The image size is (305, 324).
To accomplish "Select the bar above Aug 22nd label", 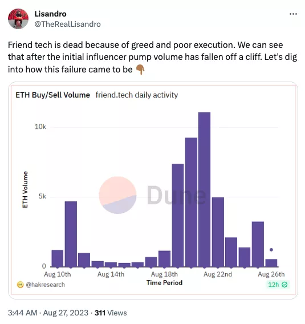I will tap(218, 232).
